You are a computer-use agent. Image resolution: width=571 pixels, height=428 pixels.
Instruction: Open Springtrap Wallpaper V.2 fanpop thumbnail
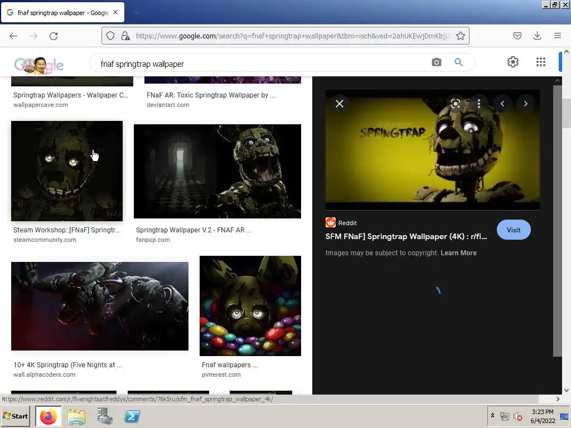tap(217, 172)
